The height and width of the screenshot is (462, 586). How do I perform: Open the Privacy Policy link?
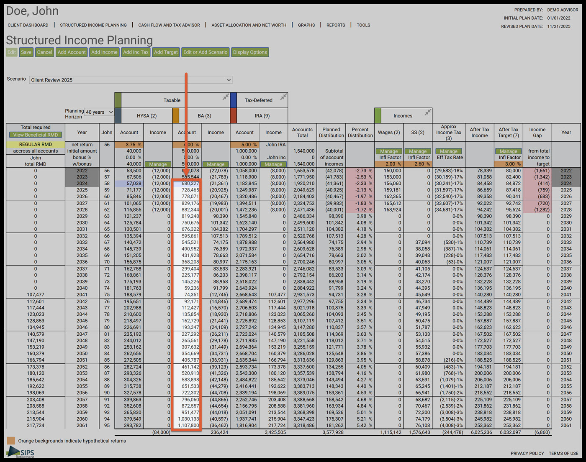(527, 453)
